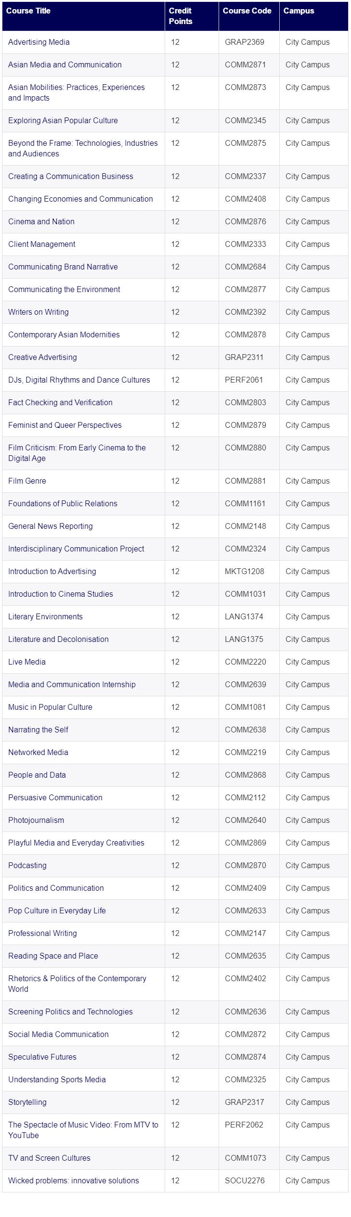Open the Photojournalism course page
The image size is (351, 1217).
(36, 820)
